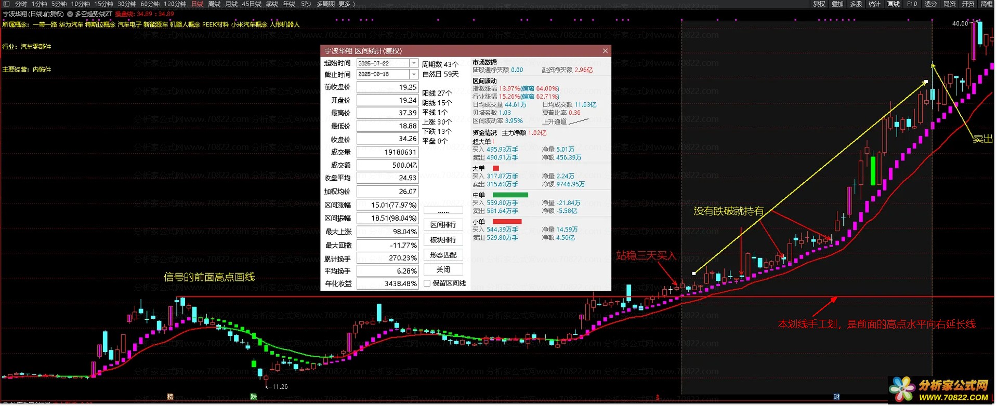Open the 起始时间 date dropdown

(x=414, y=63)
